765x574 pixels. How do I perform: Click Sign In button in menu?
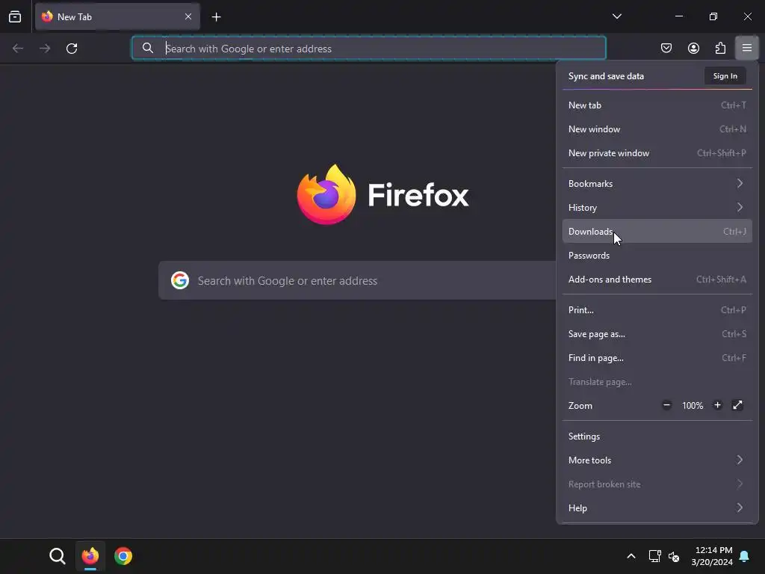click(x=725, y=76)
